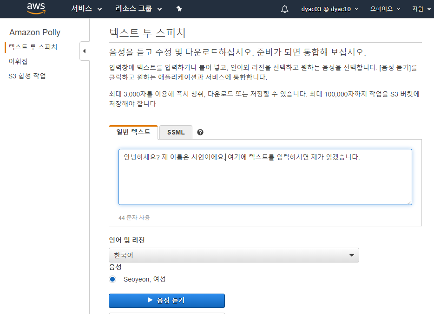Click the help question mark icon
The height and width of the screenshot is (314, 434).
point(200,132)
